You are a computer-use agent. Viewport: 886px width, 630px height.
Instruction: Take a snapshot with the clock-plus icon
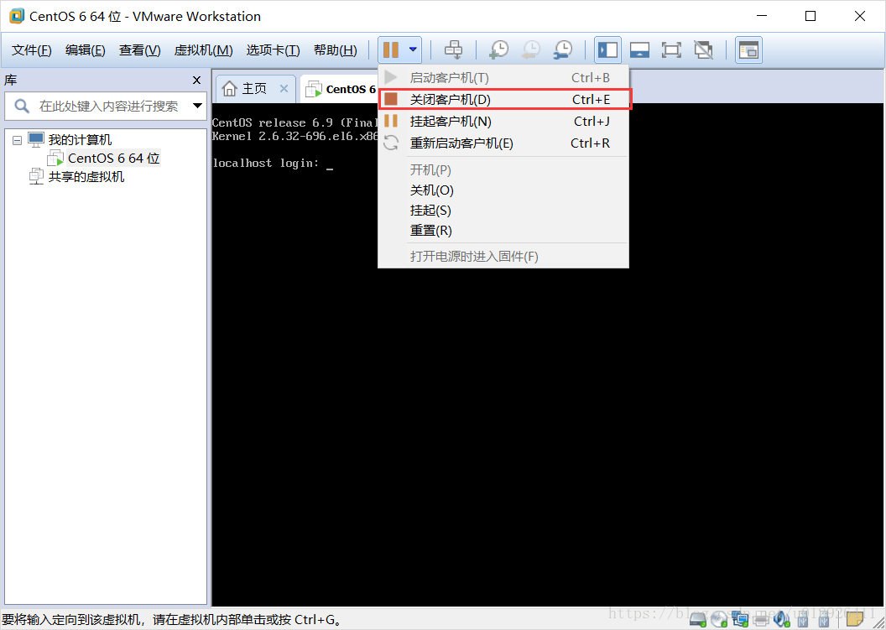(498, 49)
